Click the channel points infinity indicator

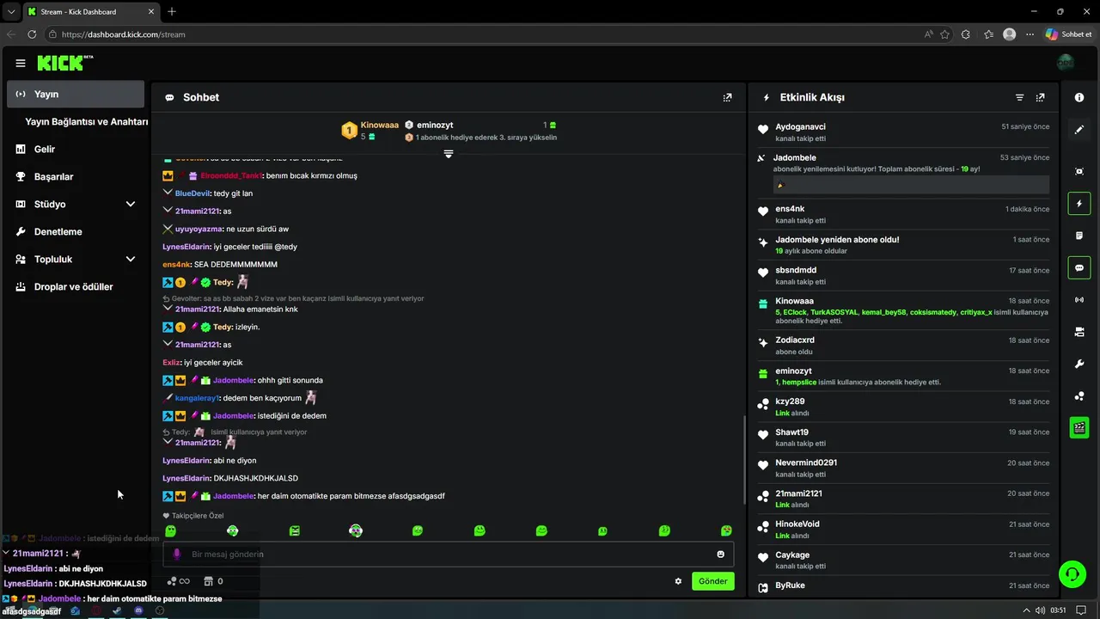pyautogui.click(x=178, y=581)
